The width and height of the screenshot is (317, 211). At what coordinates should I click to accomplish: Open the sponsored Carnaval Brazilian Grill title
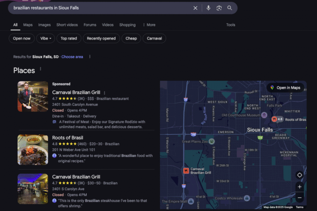76,93
